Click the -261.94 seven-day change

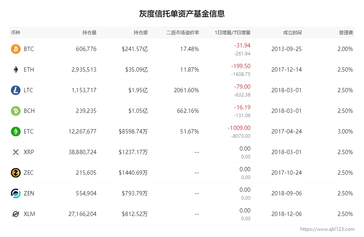tap(242, 54)
